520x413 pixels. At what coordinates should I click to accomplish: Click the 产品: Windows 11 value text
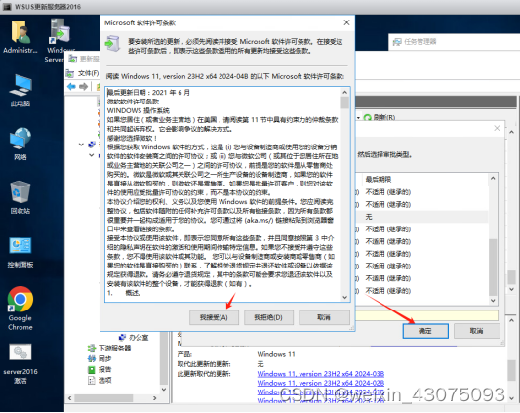tap(276, 354)
